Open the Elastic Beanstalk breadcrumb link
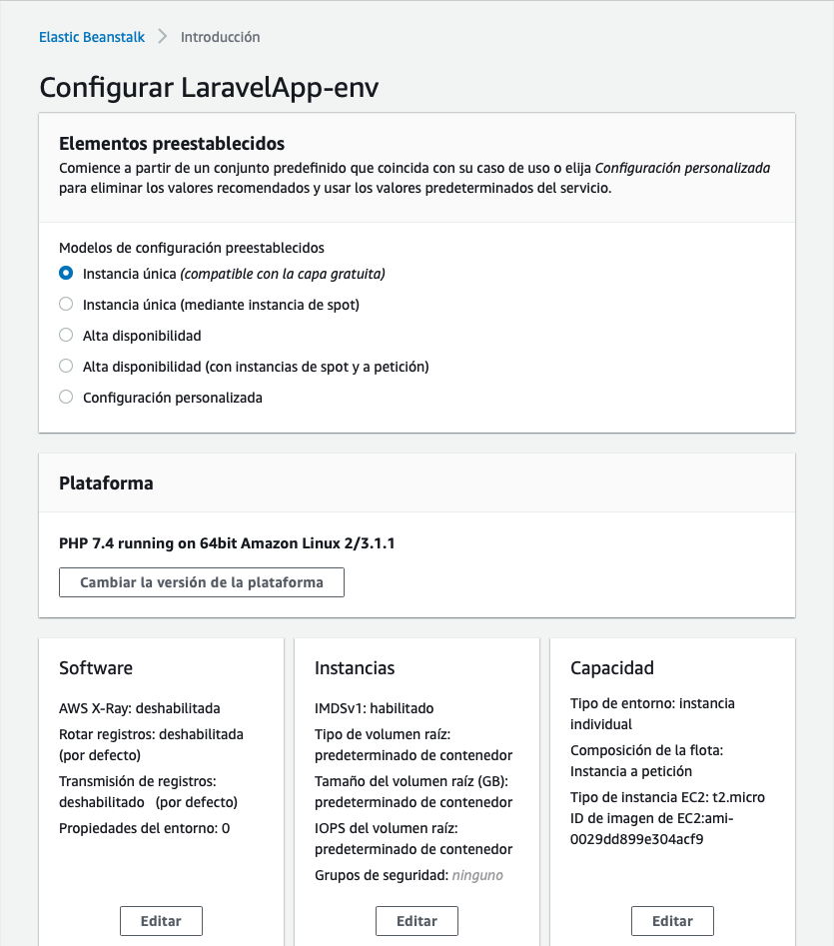Viewport: 834px width, 946px height. tap(92, 37)
